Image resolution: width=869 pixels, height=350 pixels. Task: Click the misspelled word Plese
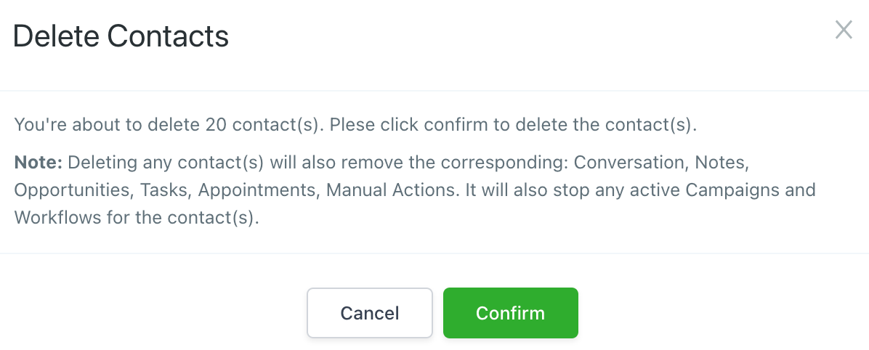[353, 125]
